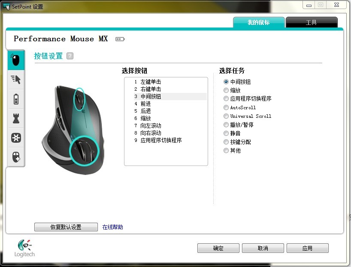Click the 应用 button

(307, 248)
